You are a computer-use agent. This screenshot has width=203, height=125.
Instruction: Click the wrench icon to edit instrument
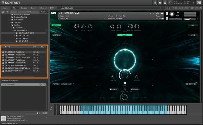click(54, 13)
